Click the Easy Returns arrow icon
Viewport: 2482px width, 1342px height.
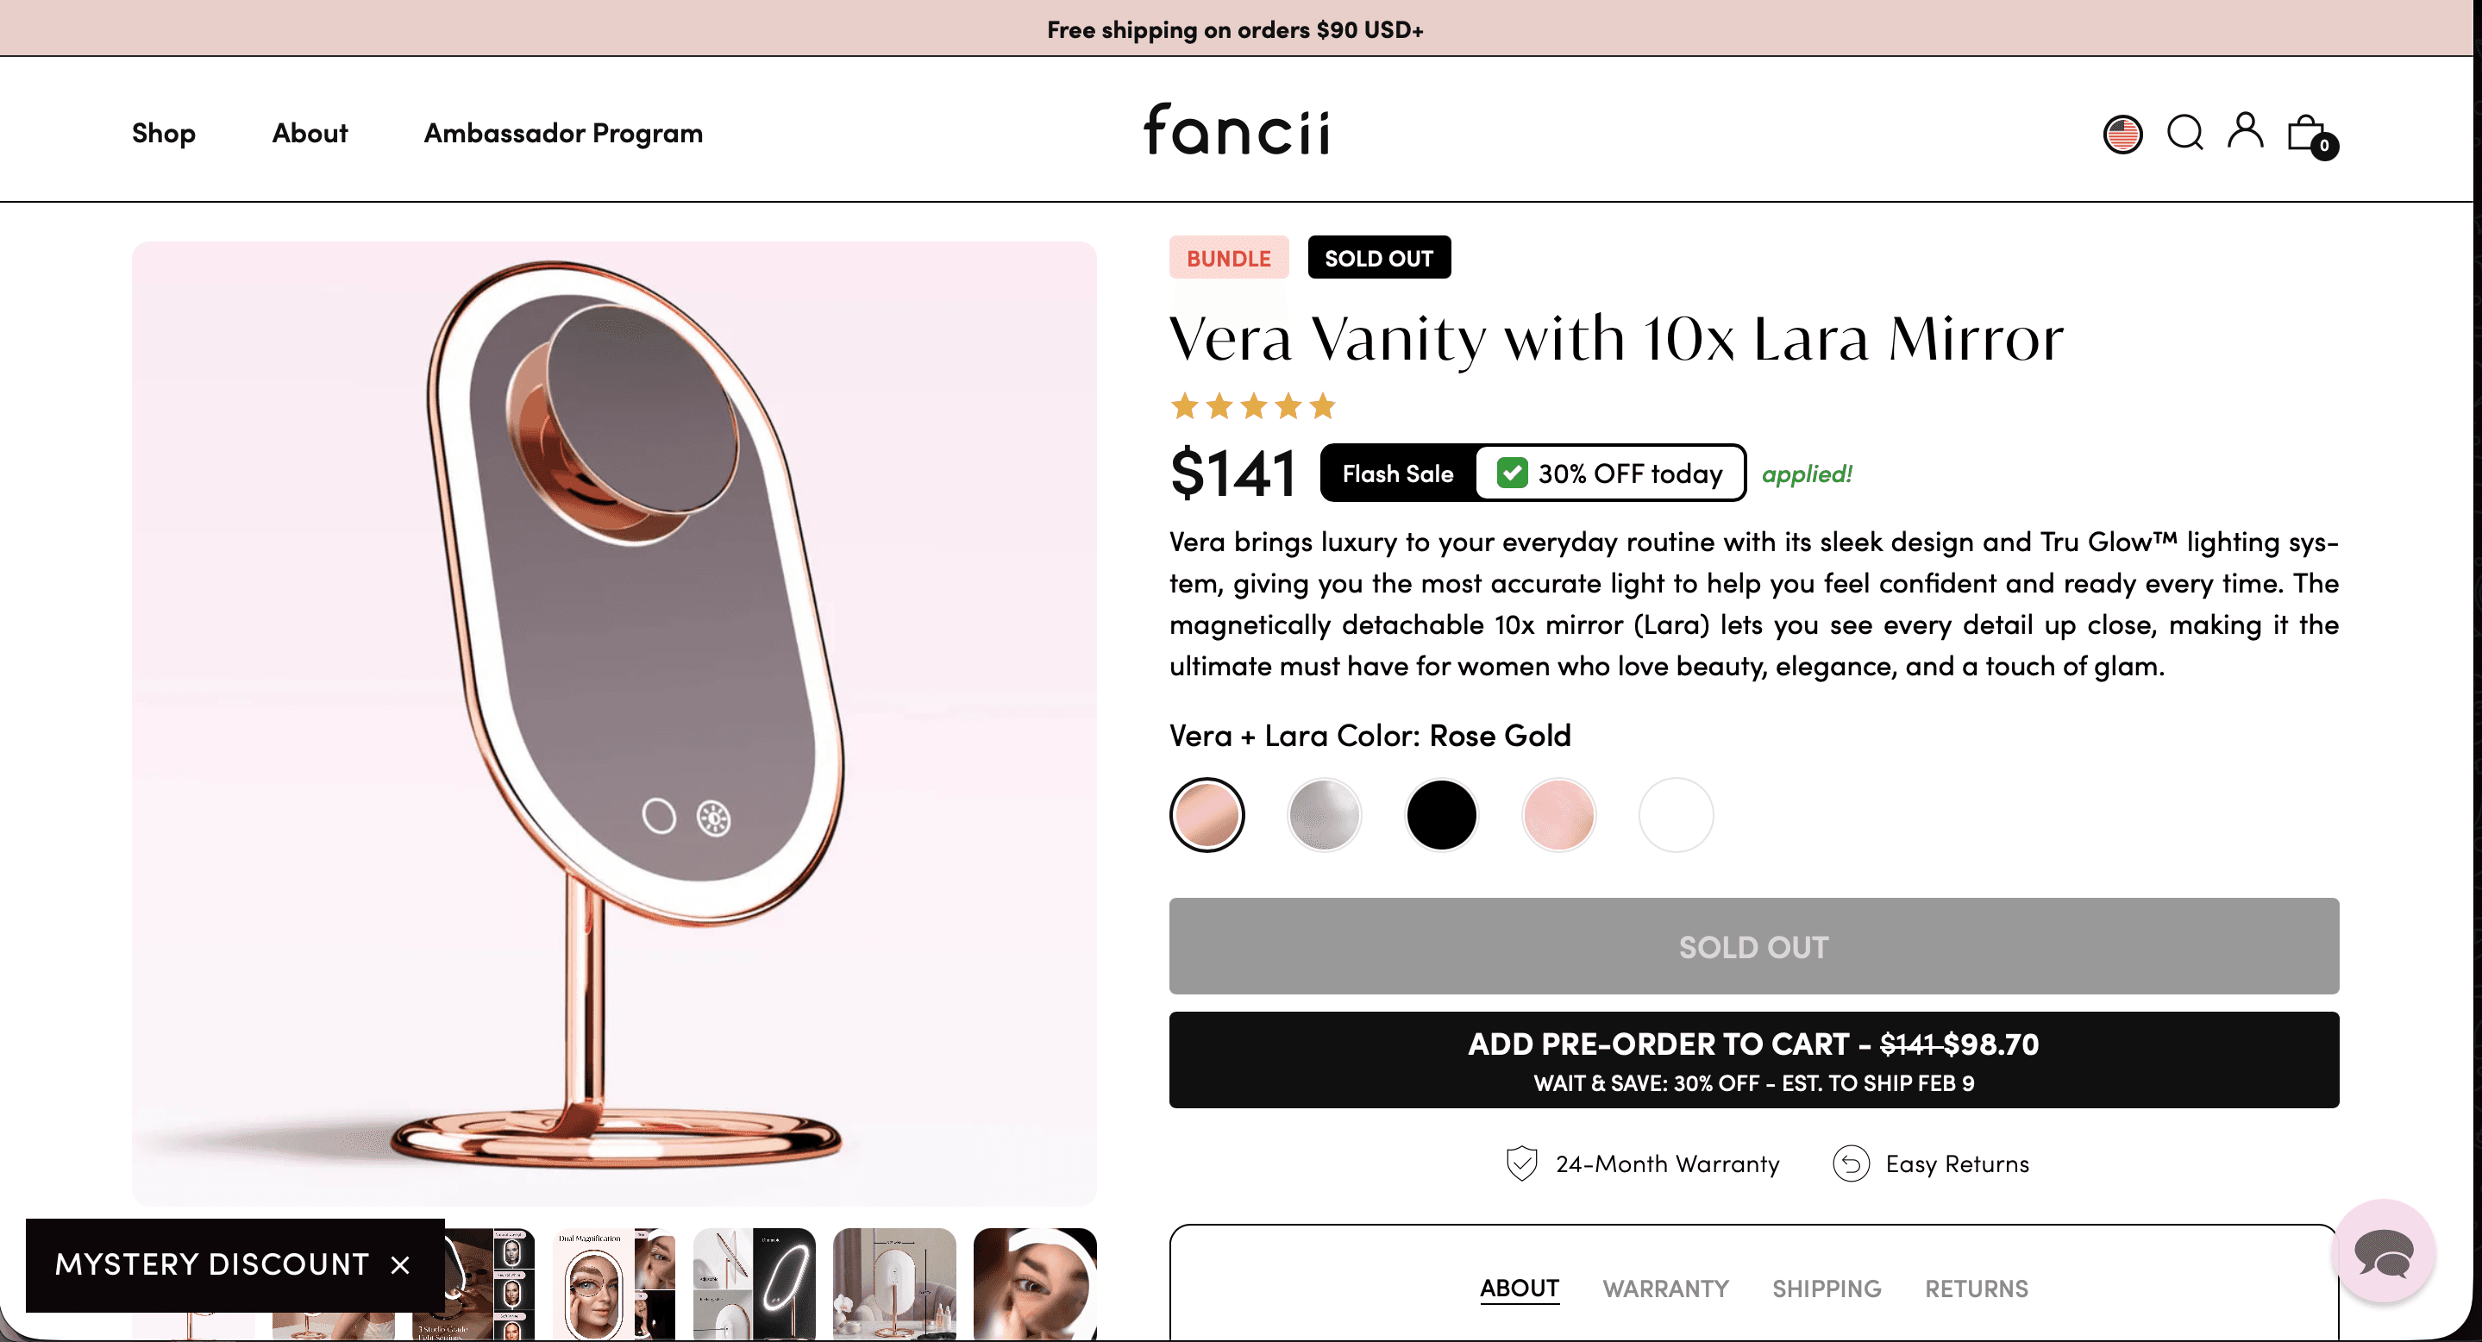click(1851, 1163)
